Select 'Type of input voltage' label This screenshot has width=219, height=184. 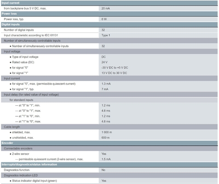pyautogui.click(x=25, y=57)
